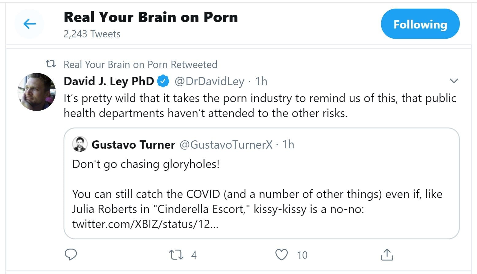Click the back arrow icon
Viewport: 477px width, 274px height.
point(30,24)
